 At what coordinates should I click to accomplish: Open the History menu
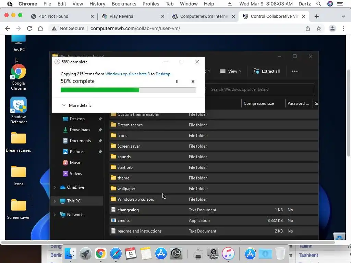coord(97,4)
